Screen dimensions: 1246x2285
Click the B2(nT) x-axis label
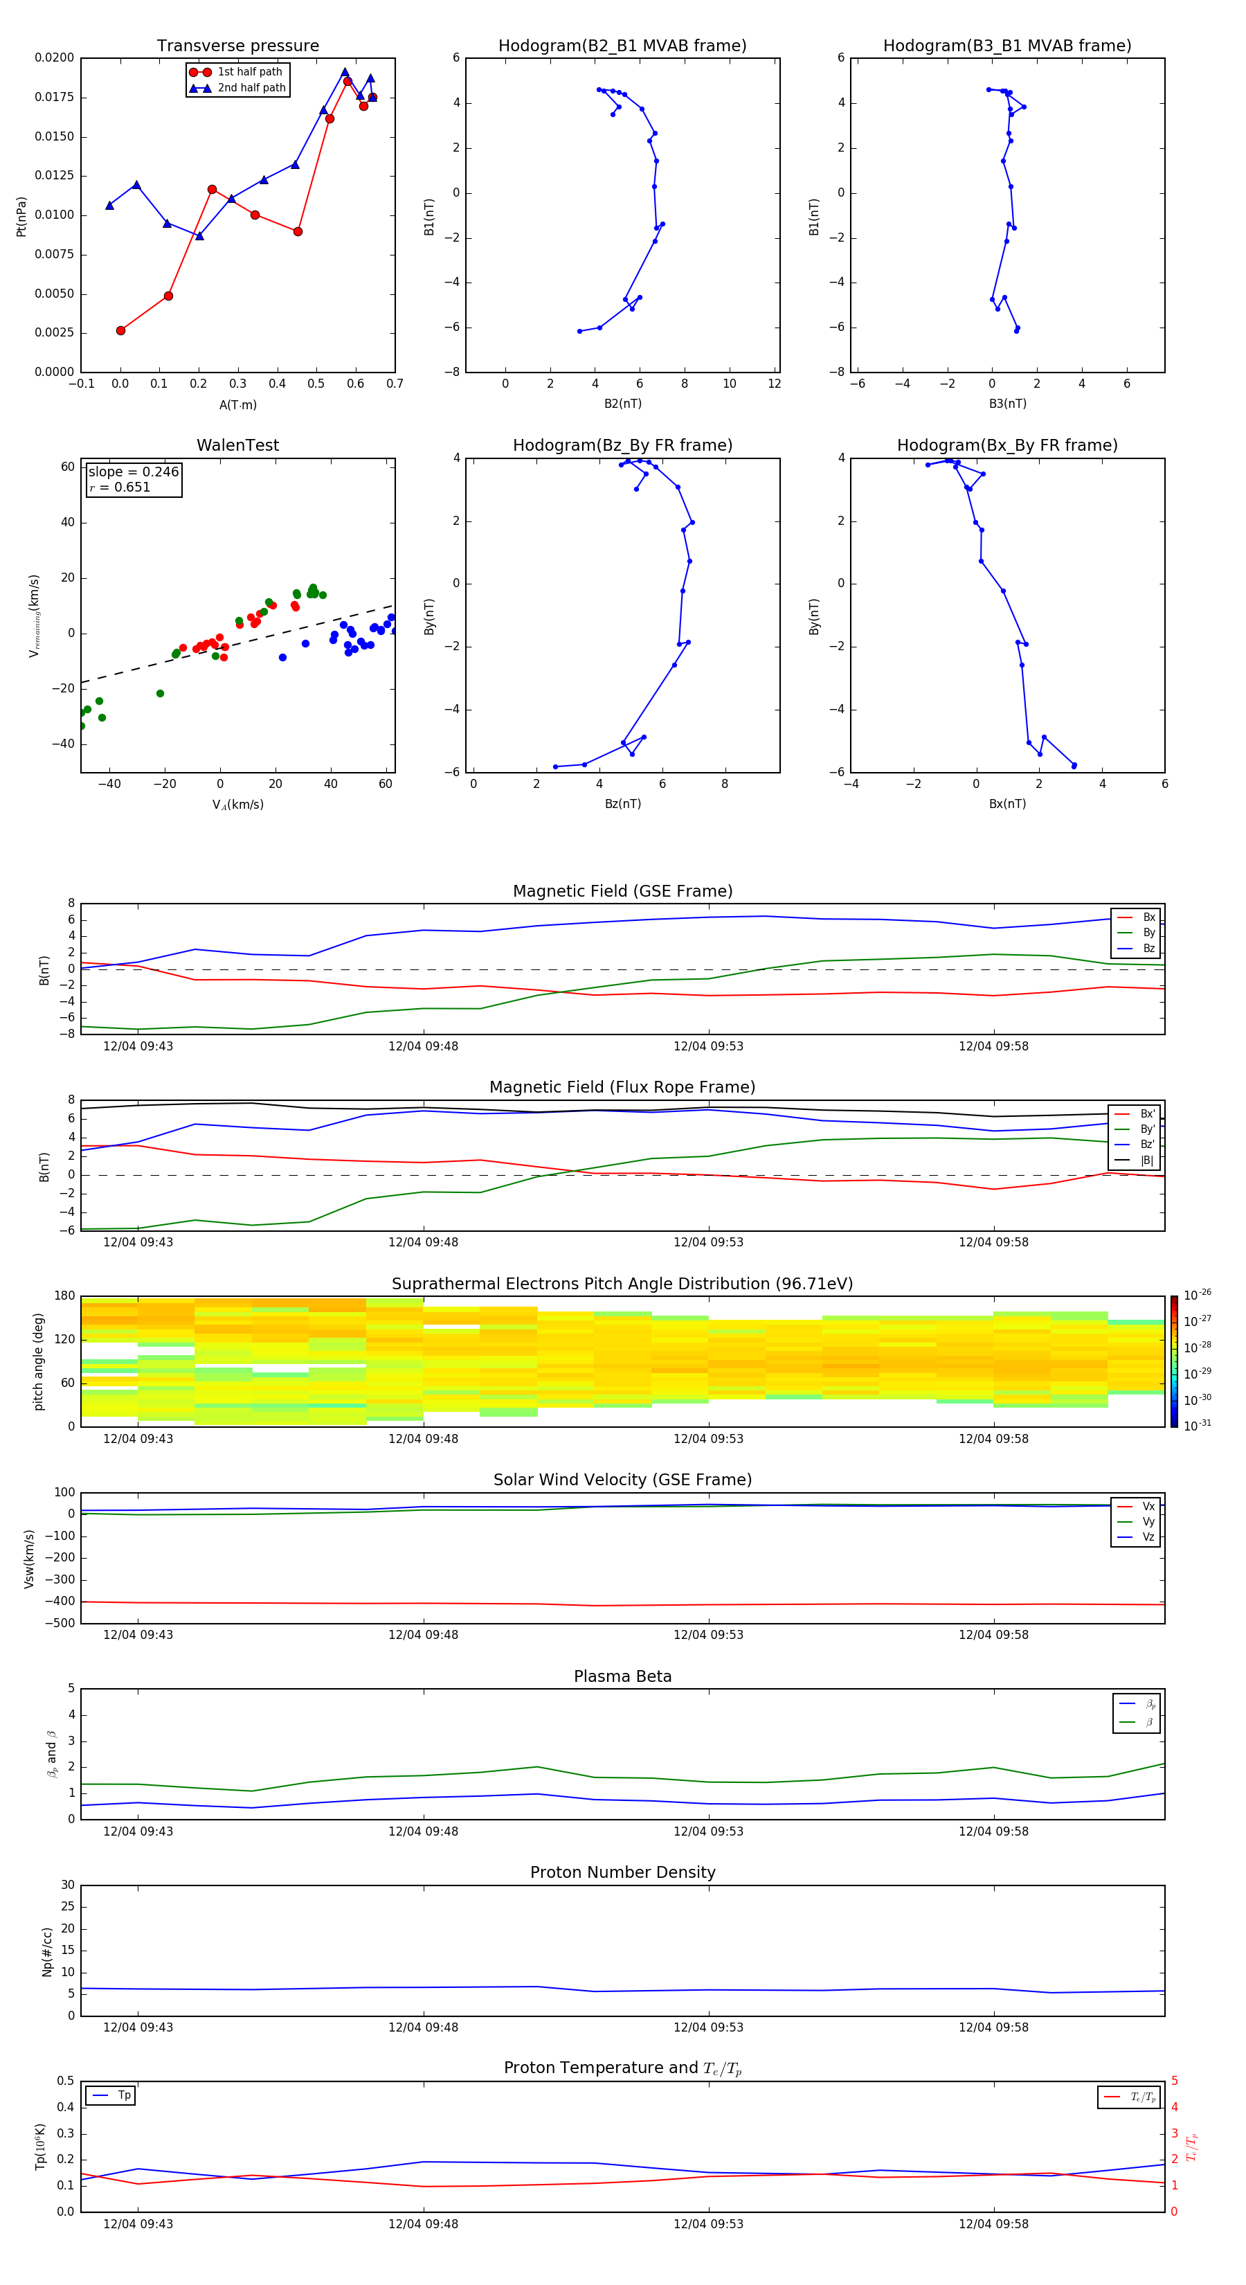[x=622, y=404]
